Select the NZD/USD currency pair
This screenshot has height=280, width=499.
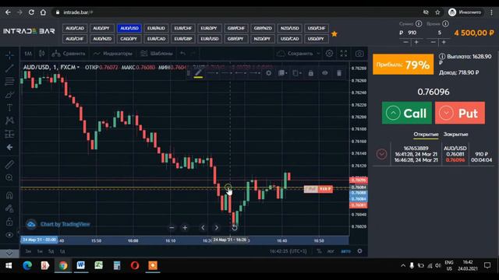(289, 28)
